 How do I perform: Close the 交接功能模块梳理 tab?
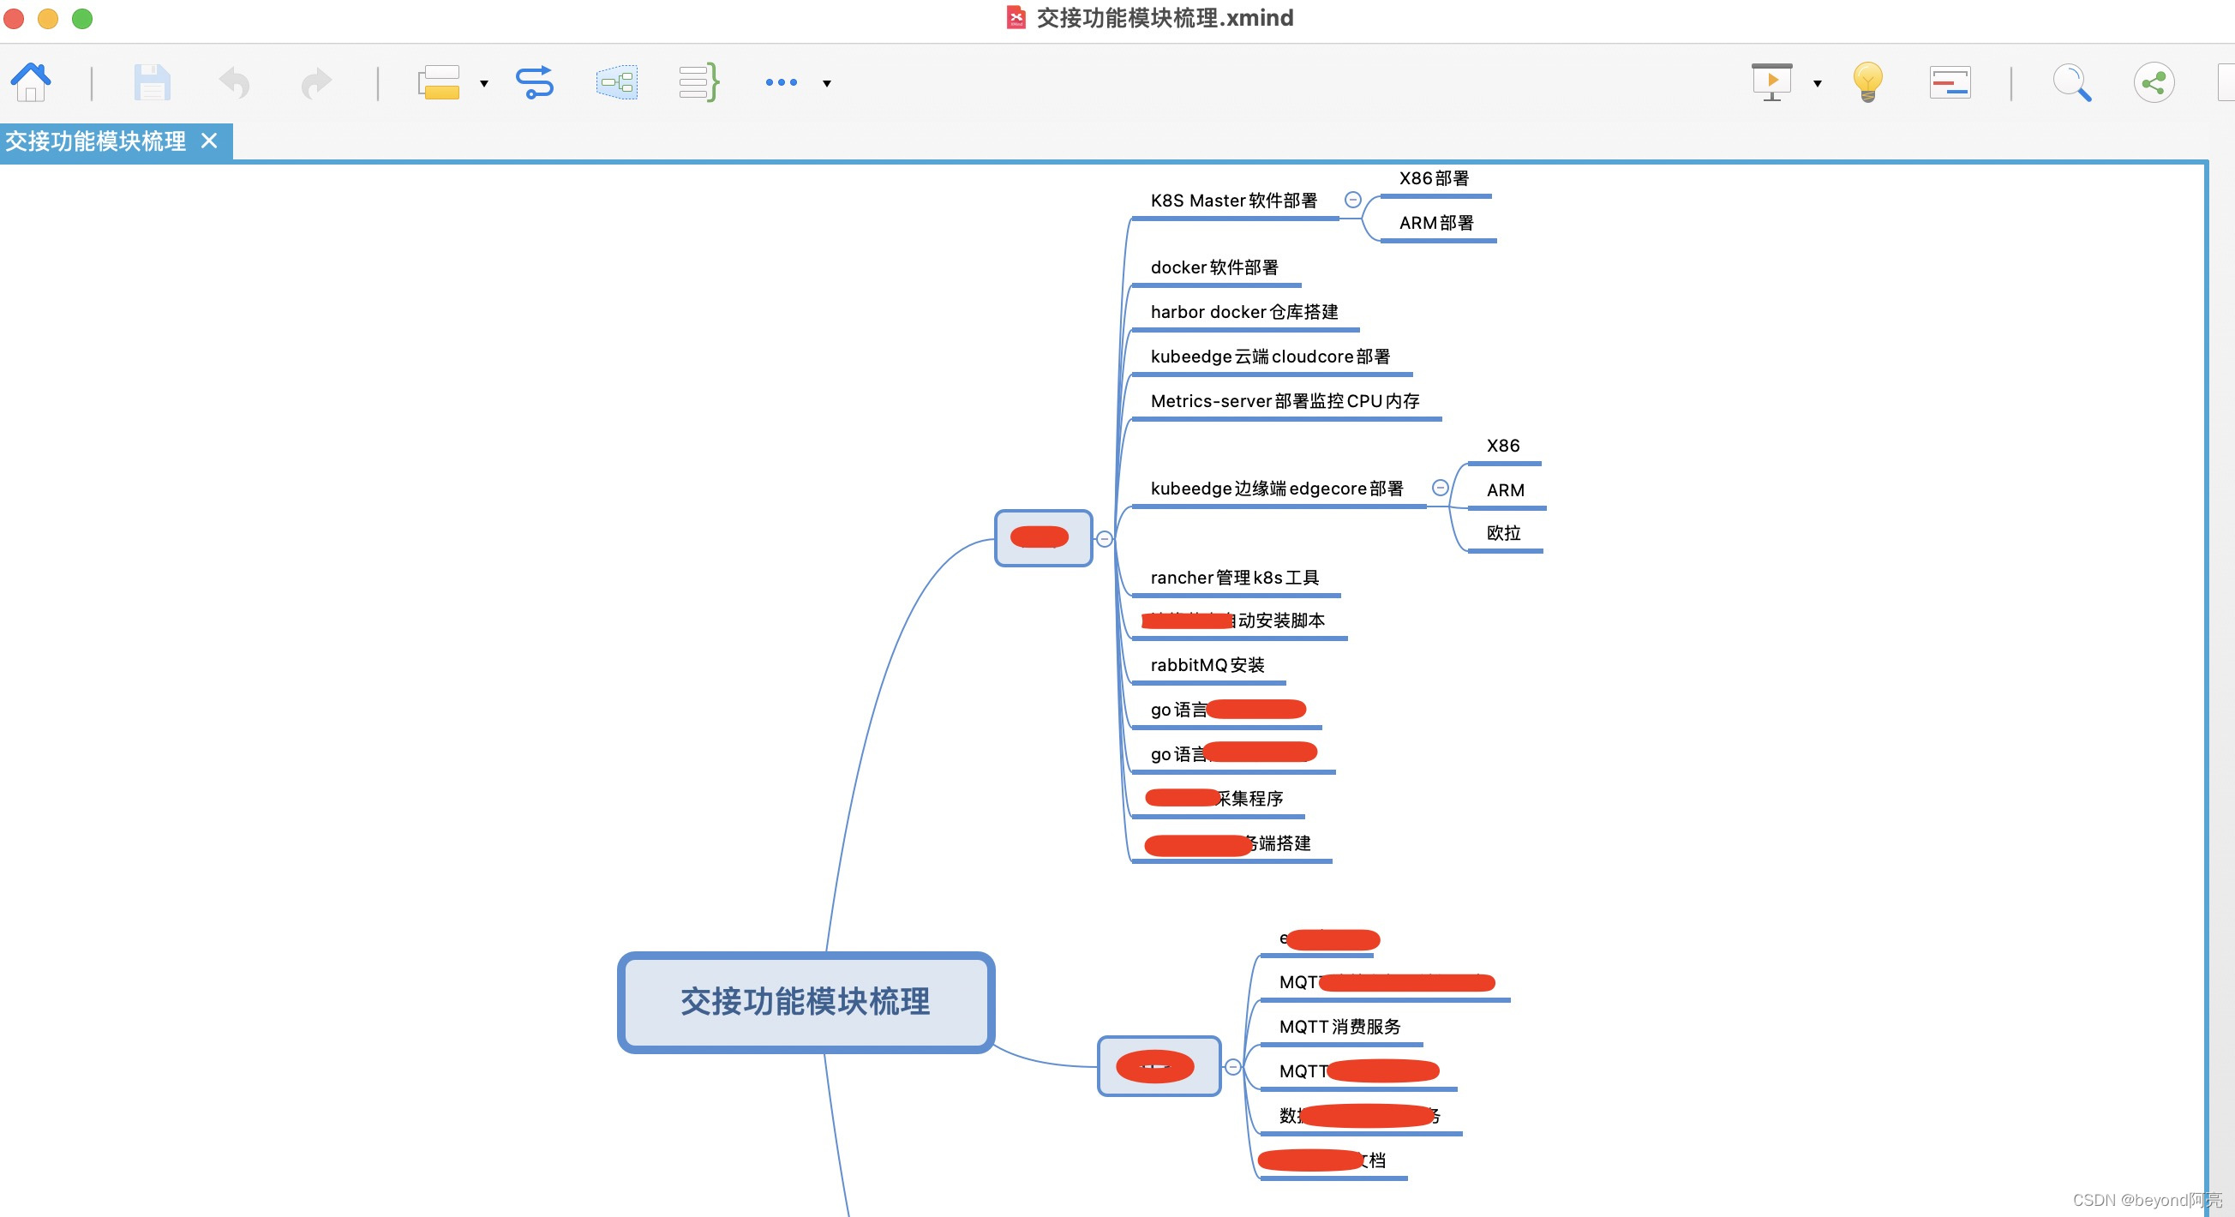coord(209,141)
